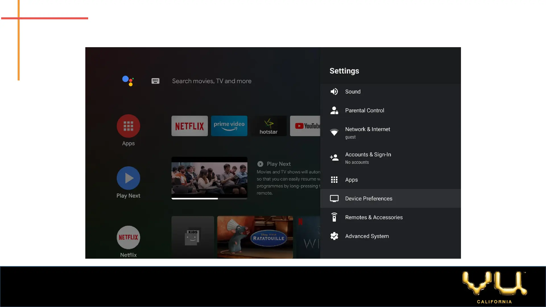546x307 pixels.
Task: Open the on-screen keyboard icon
Action: pos(155,81)
